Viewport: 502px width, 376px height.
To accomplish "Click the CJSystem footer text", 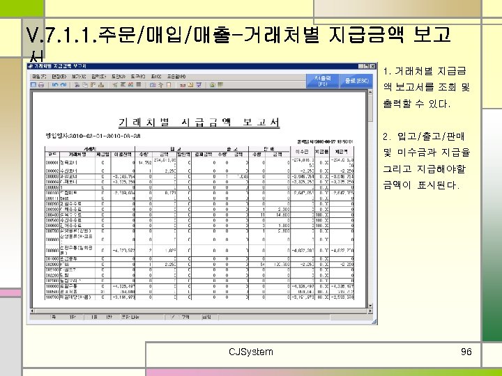I will (x=251, y=352).
